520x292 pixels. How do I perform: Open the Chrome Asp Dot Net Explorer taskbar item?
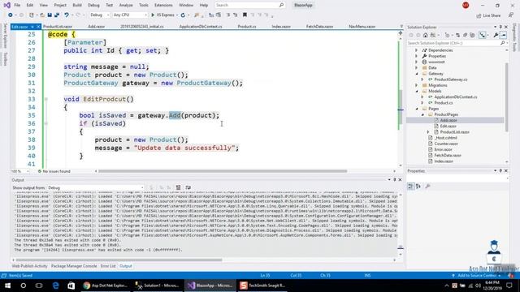tap(106, 286)
